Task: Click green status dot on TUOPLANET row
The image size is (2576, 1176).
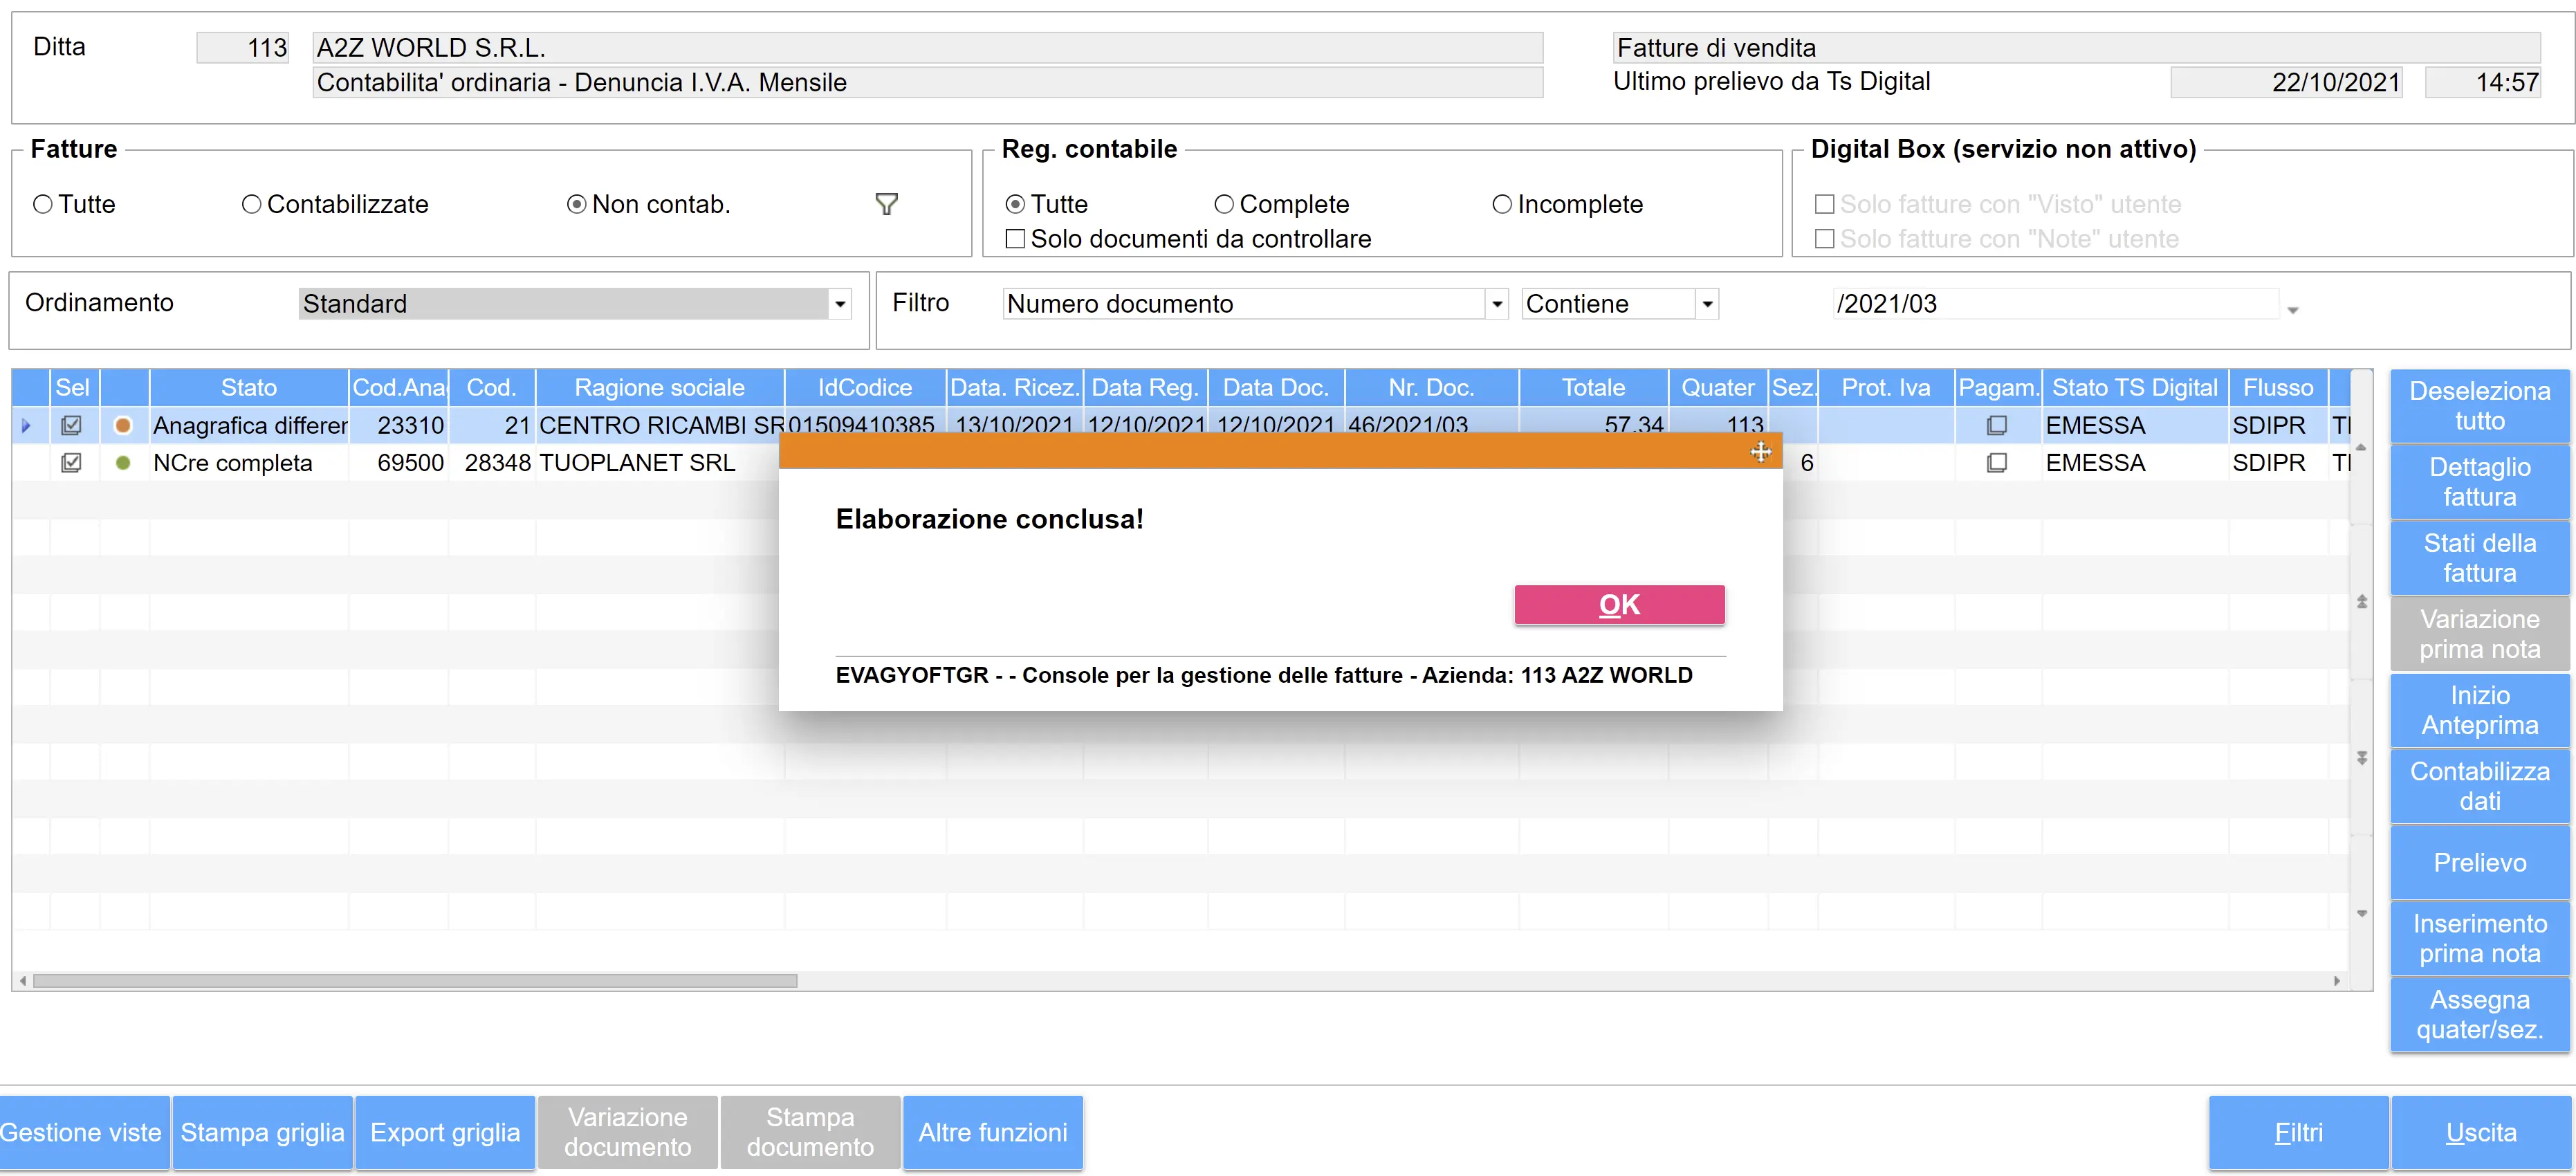Action: click(123, 463)
